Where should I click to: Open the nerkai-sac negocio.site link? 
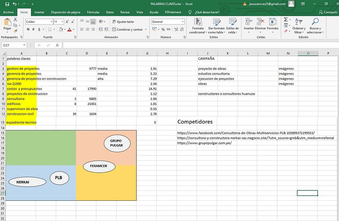(x=255, y=138)
